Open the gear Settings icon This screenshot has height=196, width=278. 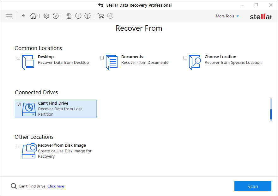[46, 16]
